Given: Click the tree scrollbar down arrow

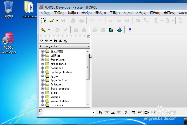Looking at the screenshot, I should 88,105.
